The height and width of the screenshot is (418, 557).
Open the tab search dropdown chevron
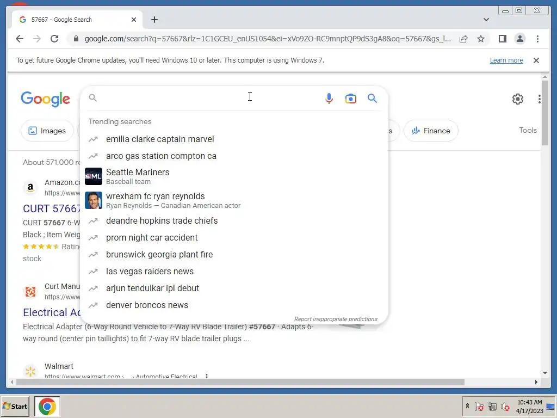[486, 20]
